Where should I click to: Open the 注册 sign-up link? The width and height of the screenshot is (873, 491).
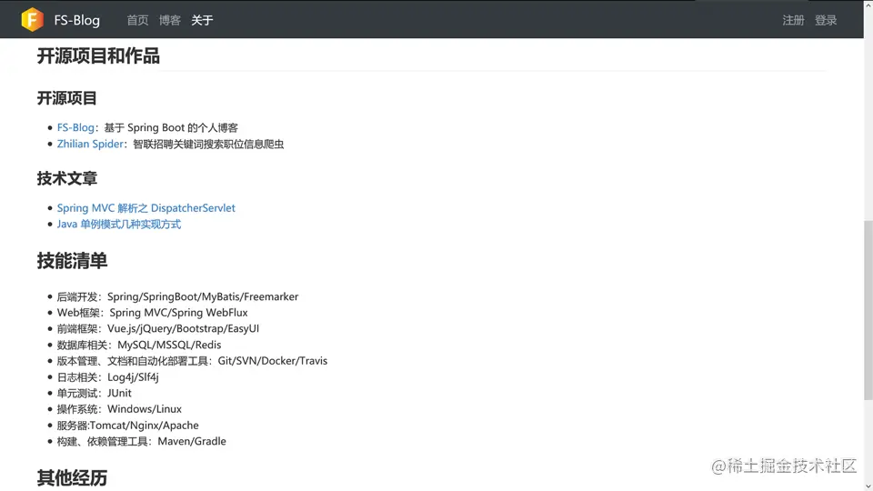tap(793, 20)
